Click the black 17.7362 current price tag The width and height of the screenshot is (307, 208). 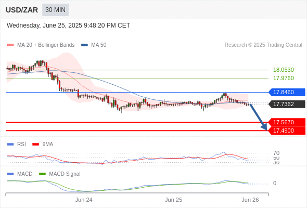tap(287, 104)
